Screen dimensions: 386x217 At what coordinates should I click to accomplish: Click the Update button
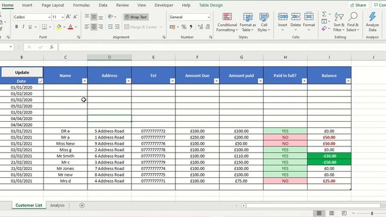[22, 72]
